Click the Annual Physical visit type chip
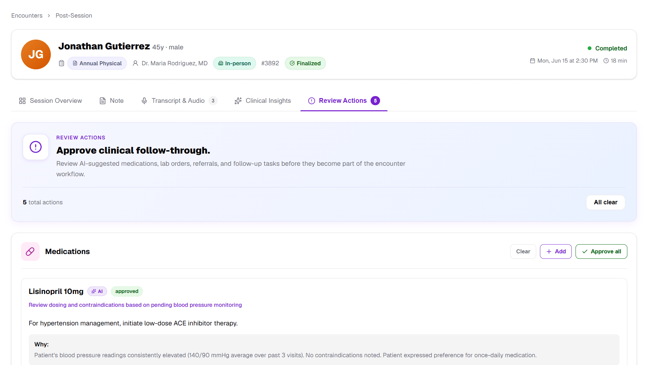Viewport: 648px width, 365px height. pyautogui.click(x=97, y=63)
